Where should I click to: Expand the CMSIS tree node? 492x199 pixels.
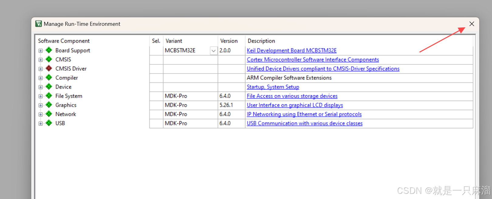(40, 60)
